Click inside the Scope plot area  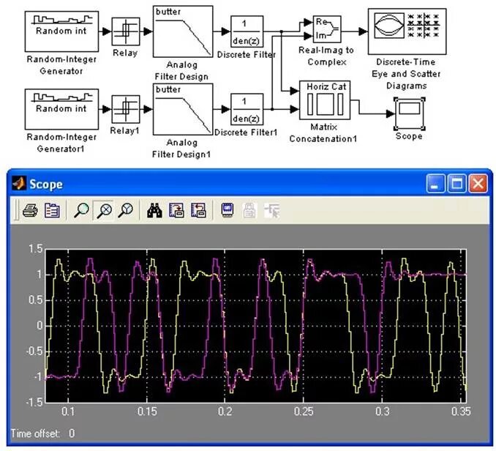click(256, 326)
